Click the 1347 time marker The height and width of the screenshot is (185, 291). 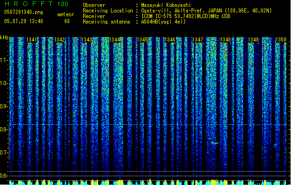pos(198,40)
